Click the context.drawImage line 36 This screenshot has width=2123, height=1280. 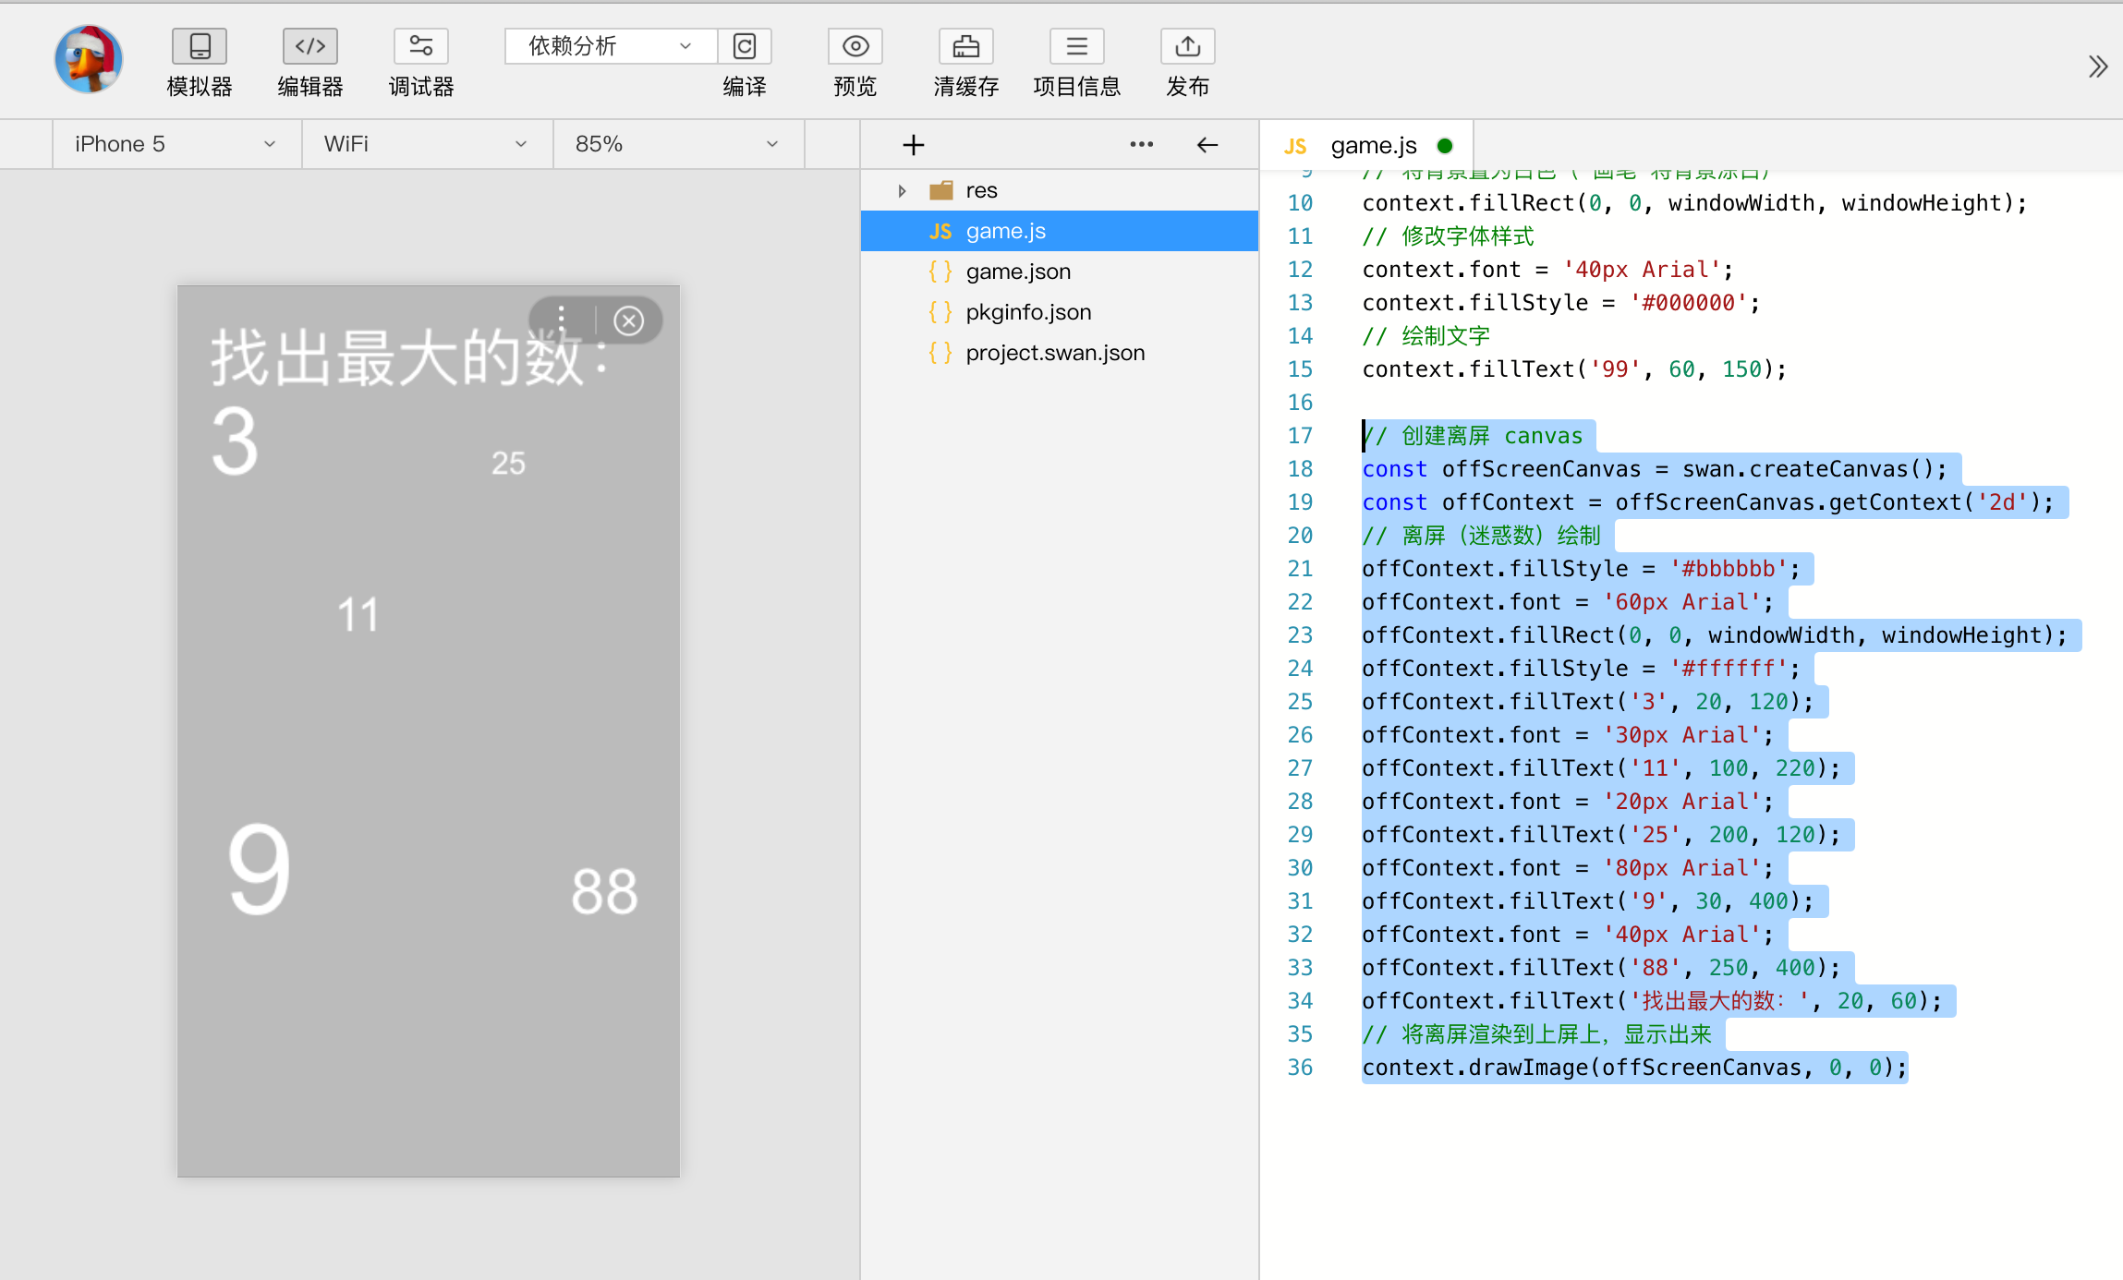pyautogui.click(x=1634, y=1068)
